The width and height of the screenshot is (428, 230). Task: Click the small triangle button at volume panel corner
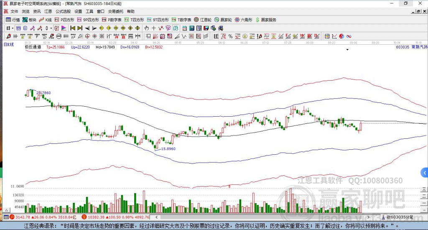(7, 210)
